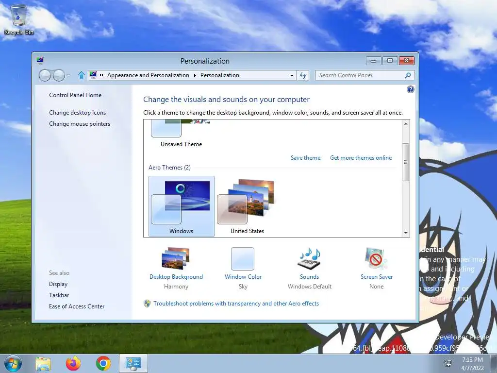The height and width of the screenshot is (373, 497).
Task: Open Display under See also
Action: point(58,284)
